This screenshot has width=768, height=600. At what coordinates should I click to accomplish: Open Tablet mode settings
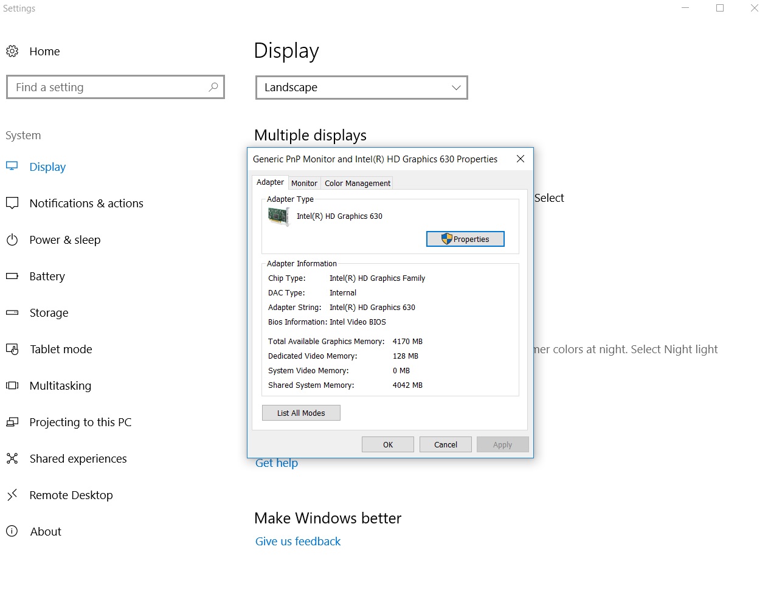click(x=61, y=349)
